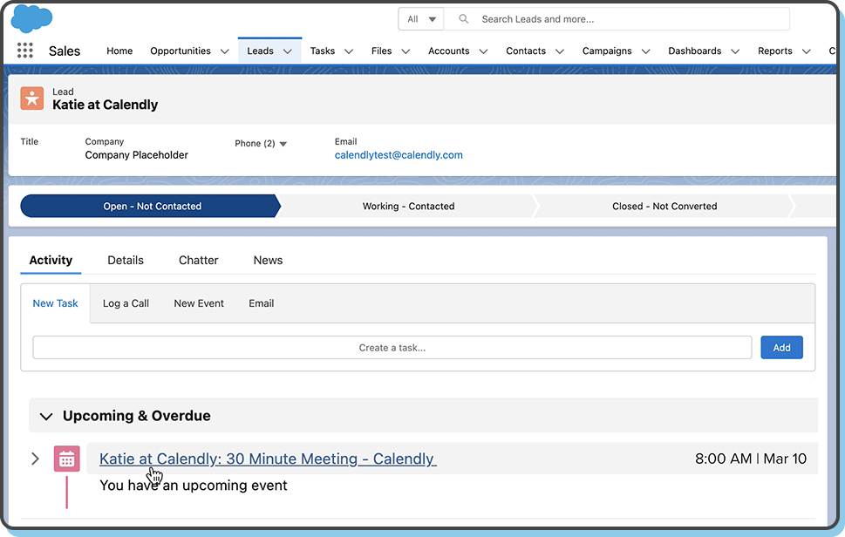Open the Accounts tab dropdown chevron
This screenshot has height=537, width=845.
point(483,51)
